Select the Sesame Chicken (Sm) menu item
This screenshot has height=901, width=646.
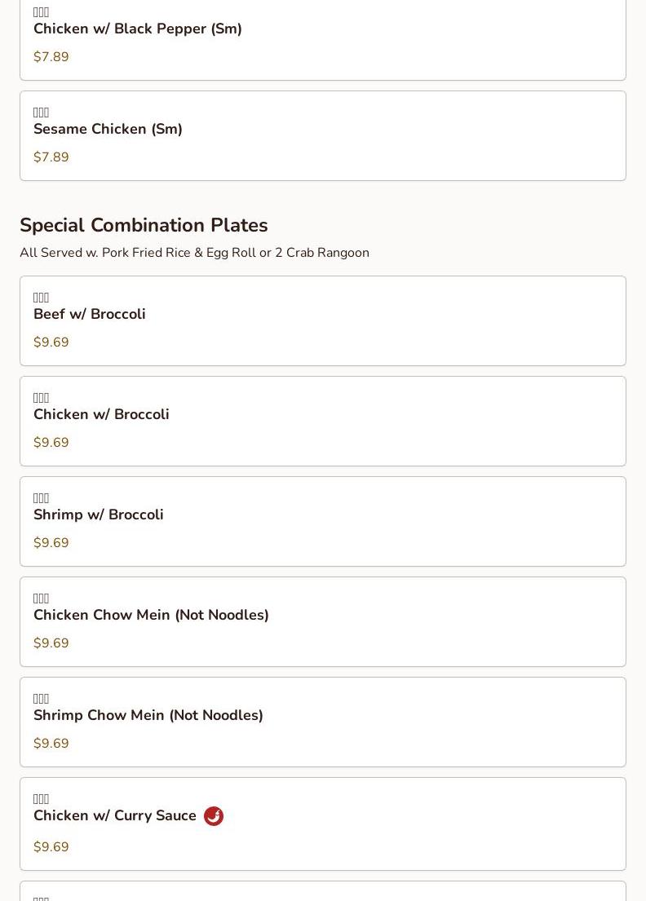coord(108,130)
